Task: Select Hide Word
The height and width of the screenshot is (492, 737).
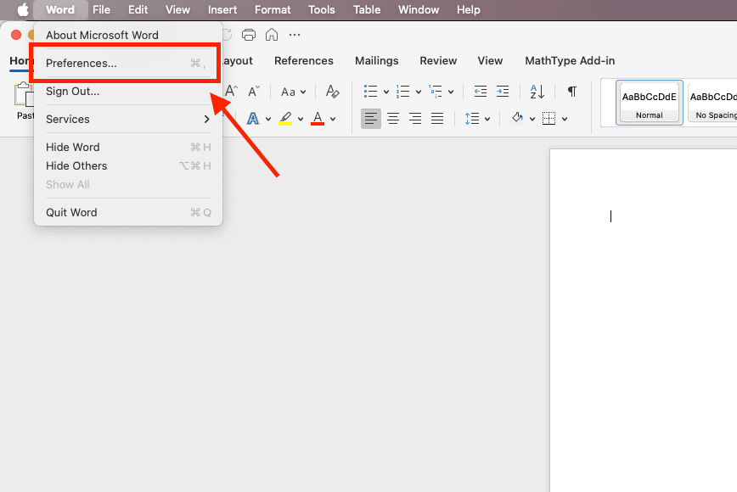Action: (128, 147)
